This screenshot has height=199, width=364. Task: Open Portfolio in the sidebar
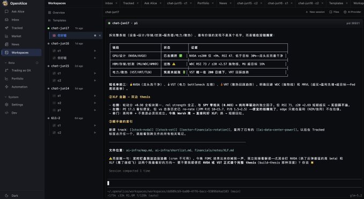click(17, 78)
